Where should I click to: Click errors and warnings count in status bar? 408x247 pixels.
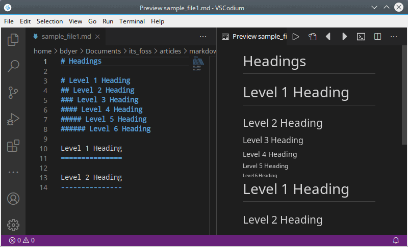click(22, 240)
